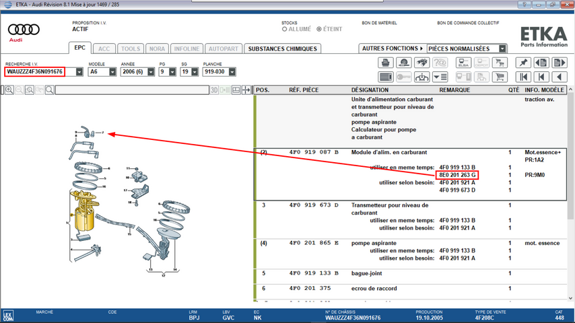This screenshot has height=323, width=575.
Task: Click the DÉSIGNATION column header
Action: pyautogui.click(x=370, y=89)
